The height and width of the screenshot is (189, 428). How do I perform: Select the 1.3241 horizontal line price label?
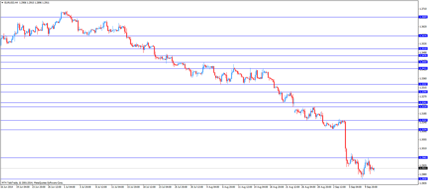[x=422, y=103]
